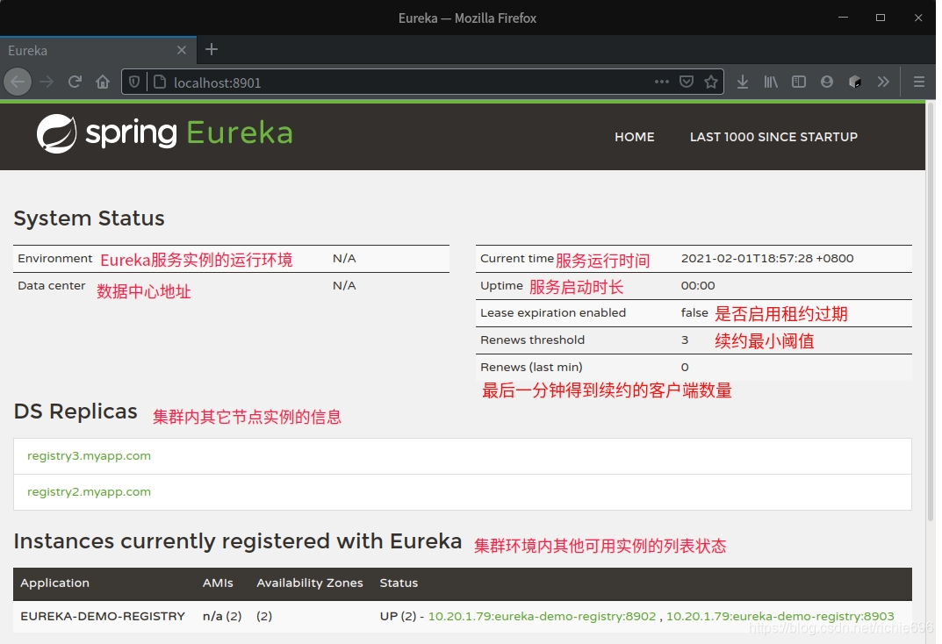Click the Status column header

(399, 583)
